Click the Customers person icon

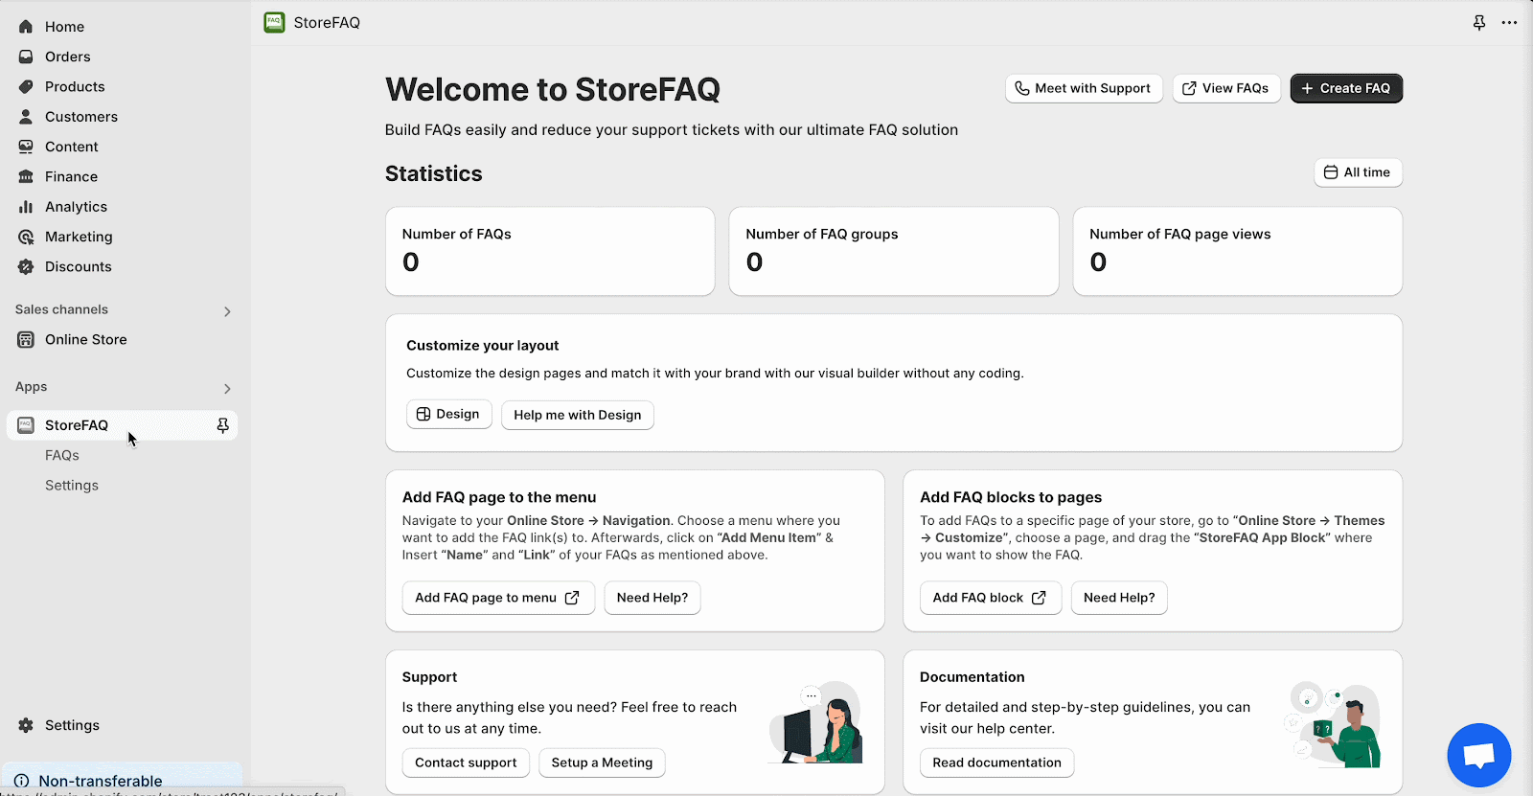26,117
